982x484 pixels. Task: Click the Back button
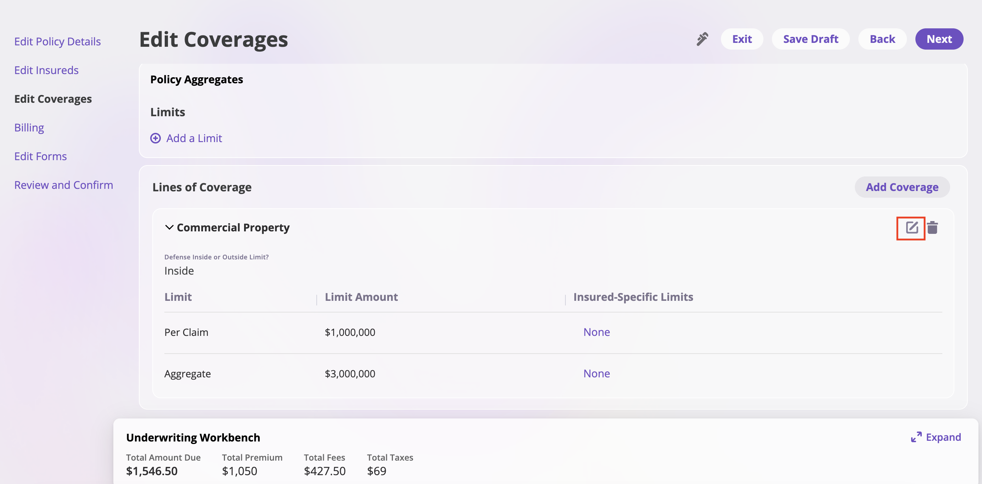(x=882, y=39)
